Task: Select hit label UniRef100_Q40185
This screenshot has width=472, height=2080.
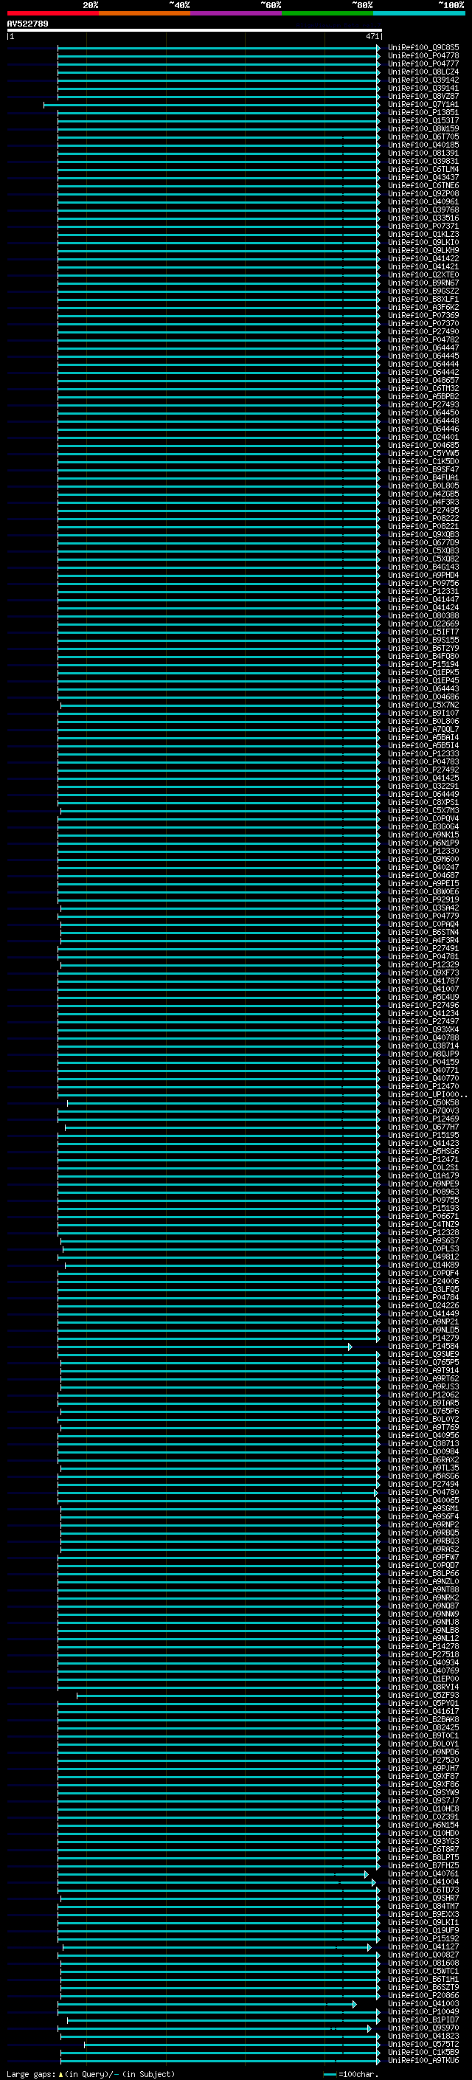Action: [423, 145]
